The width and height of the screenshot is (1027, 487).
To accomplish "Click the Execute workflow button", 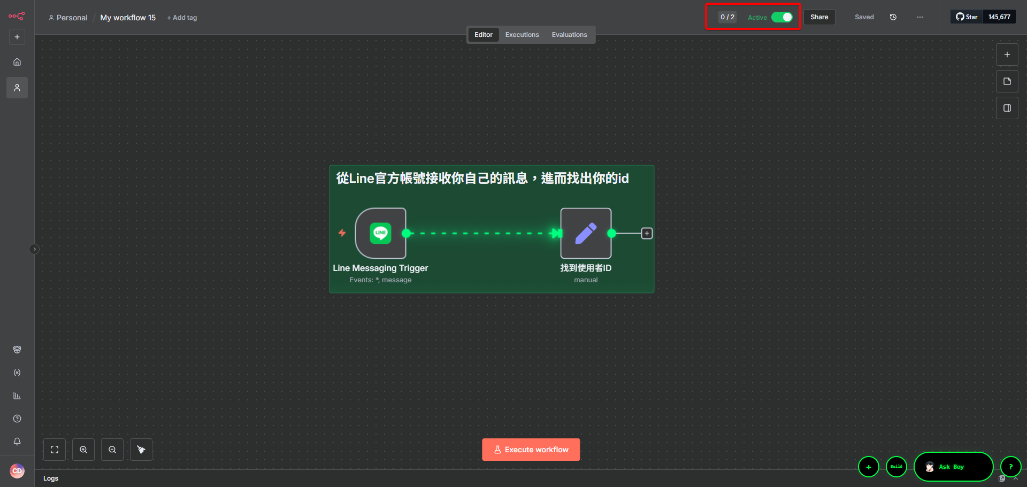I will 531,449.
